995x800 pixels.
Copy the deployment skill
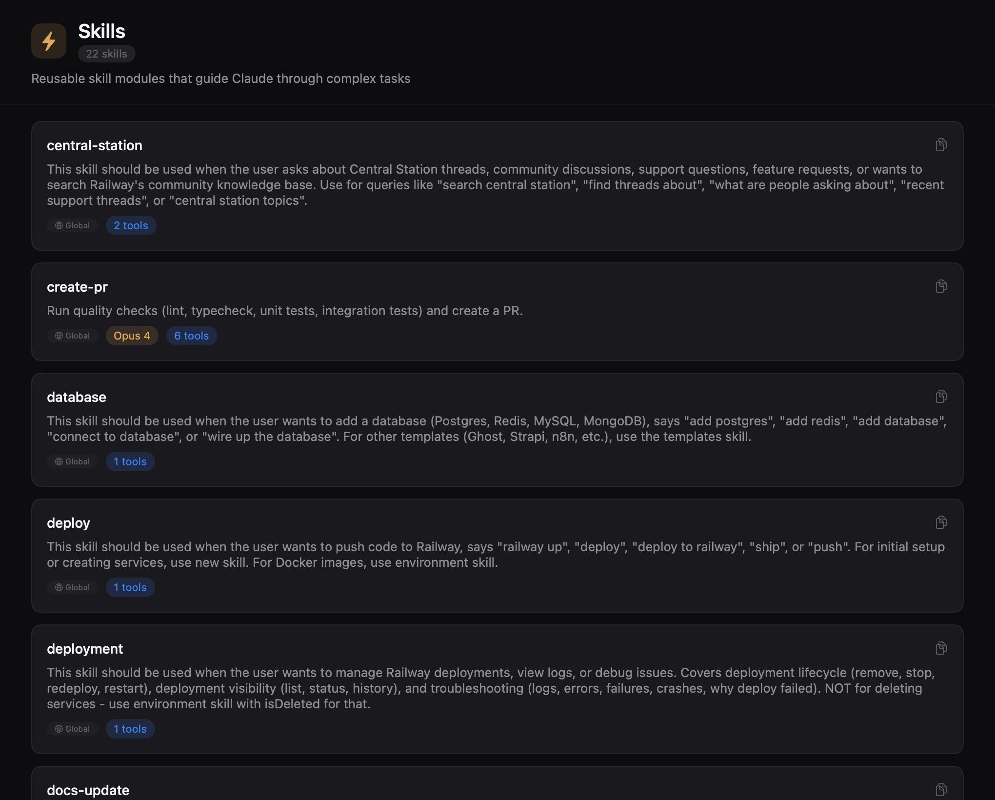click(x=941, y=648)
